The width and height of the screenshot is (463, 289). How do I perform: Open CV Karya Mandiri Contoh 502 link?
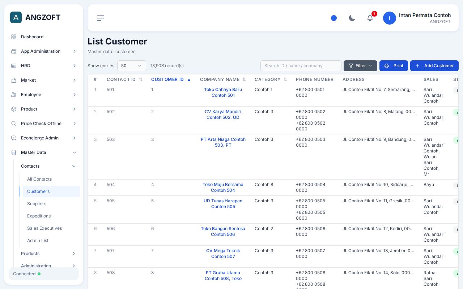coord(223,115)
